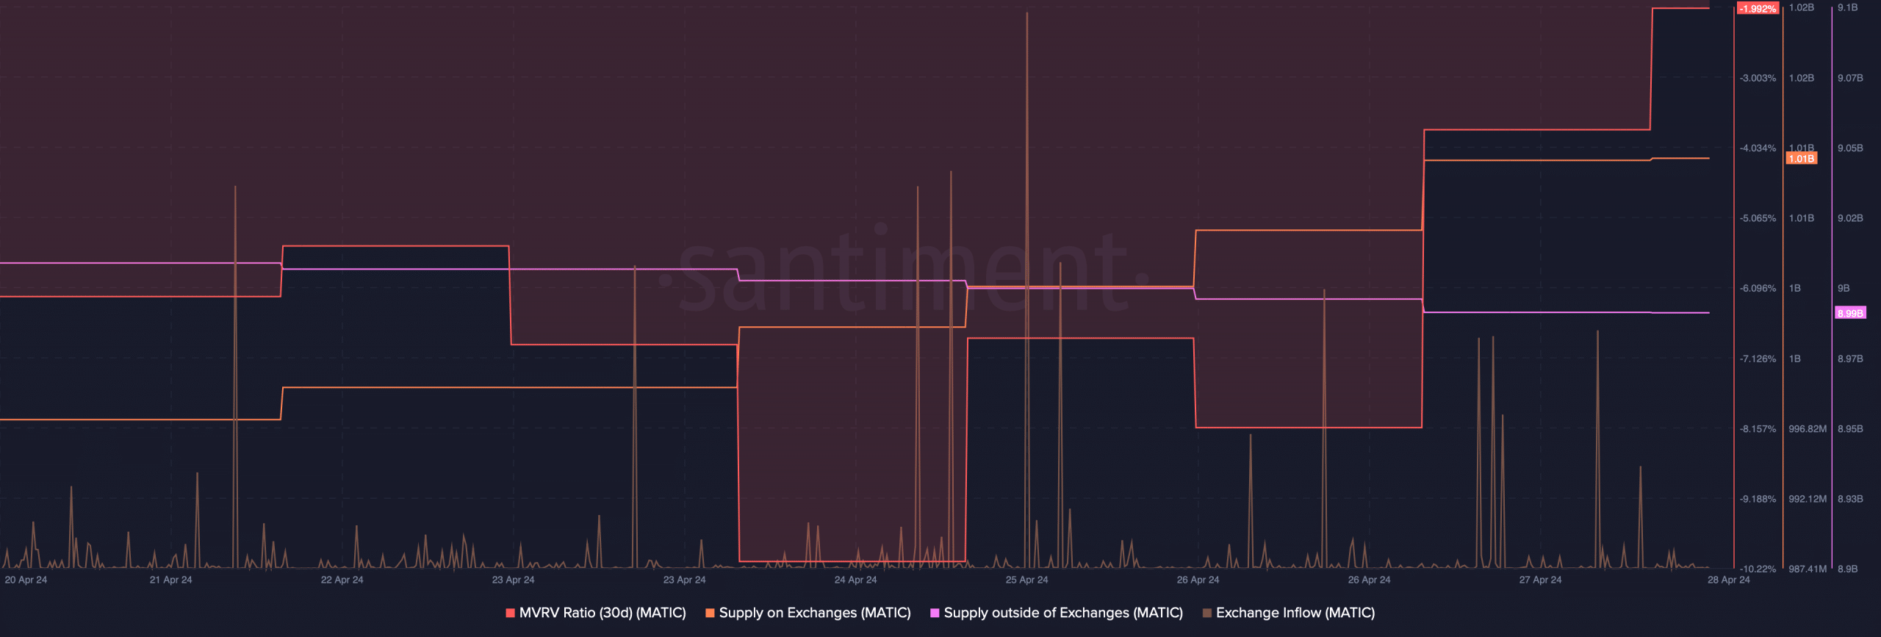Click the "9B" axis label
Viewport: 1881px width, 637px height.
click(1844, 288)
